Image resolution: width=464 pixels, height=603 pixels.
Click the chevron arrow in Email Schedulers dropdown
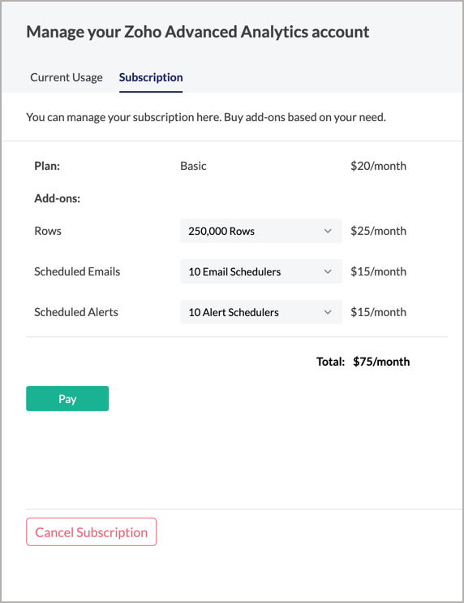[x=328, y=271]
